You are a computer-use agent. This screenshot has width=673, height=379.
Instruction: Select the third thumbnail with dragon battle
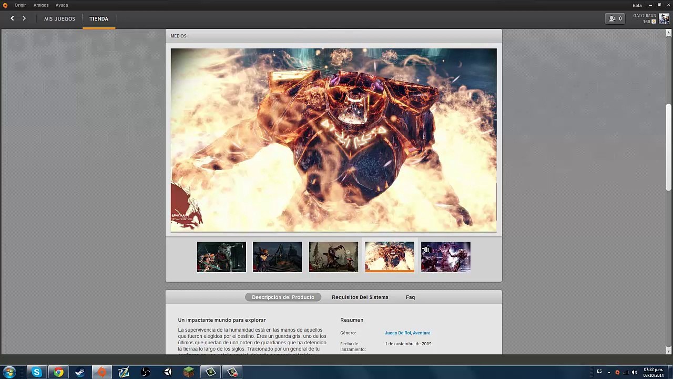(333, 257)
